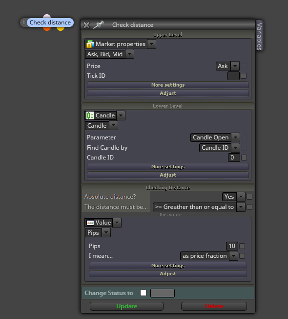Viewport: 288px width, 319px height.
Task: Click the Checking Distance section header
Action: click(x=167, y=187)
